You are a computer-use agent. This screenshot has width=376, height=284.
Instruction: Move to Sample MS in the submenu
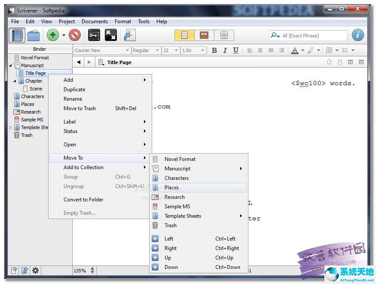click(199, 207)
